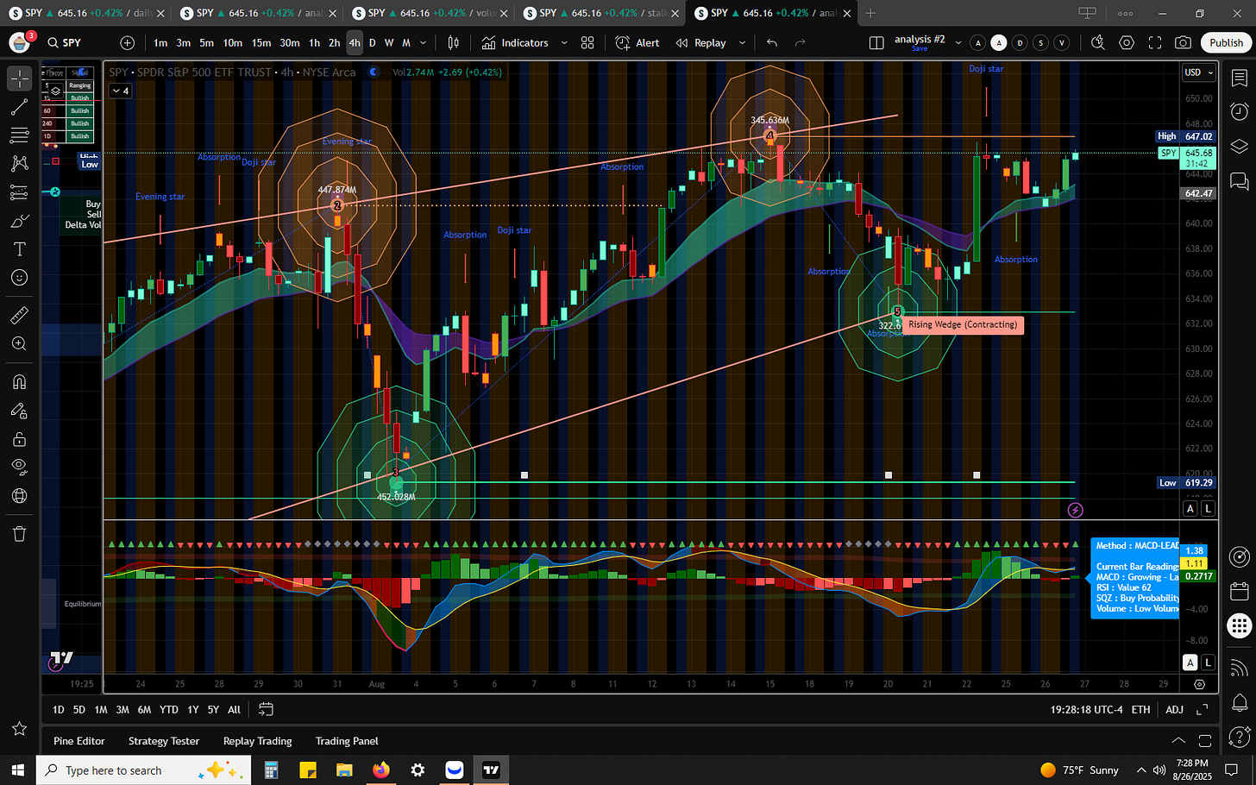Set date range to YTD

tap(169, 710)
